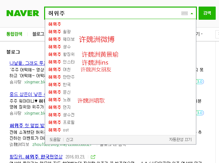Select suggestion 허위주 먼지
Screen dimensions: 219x163
coord(121,107)
